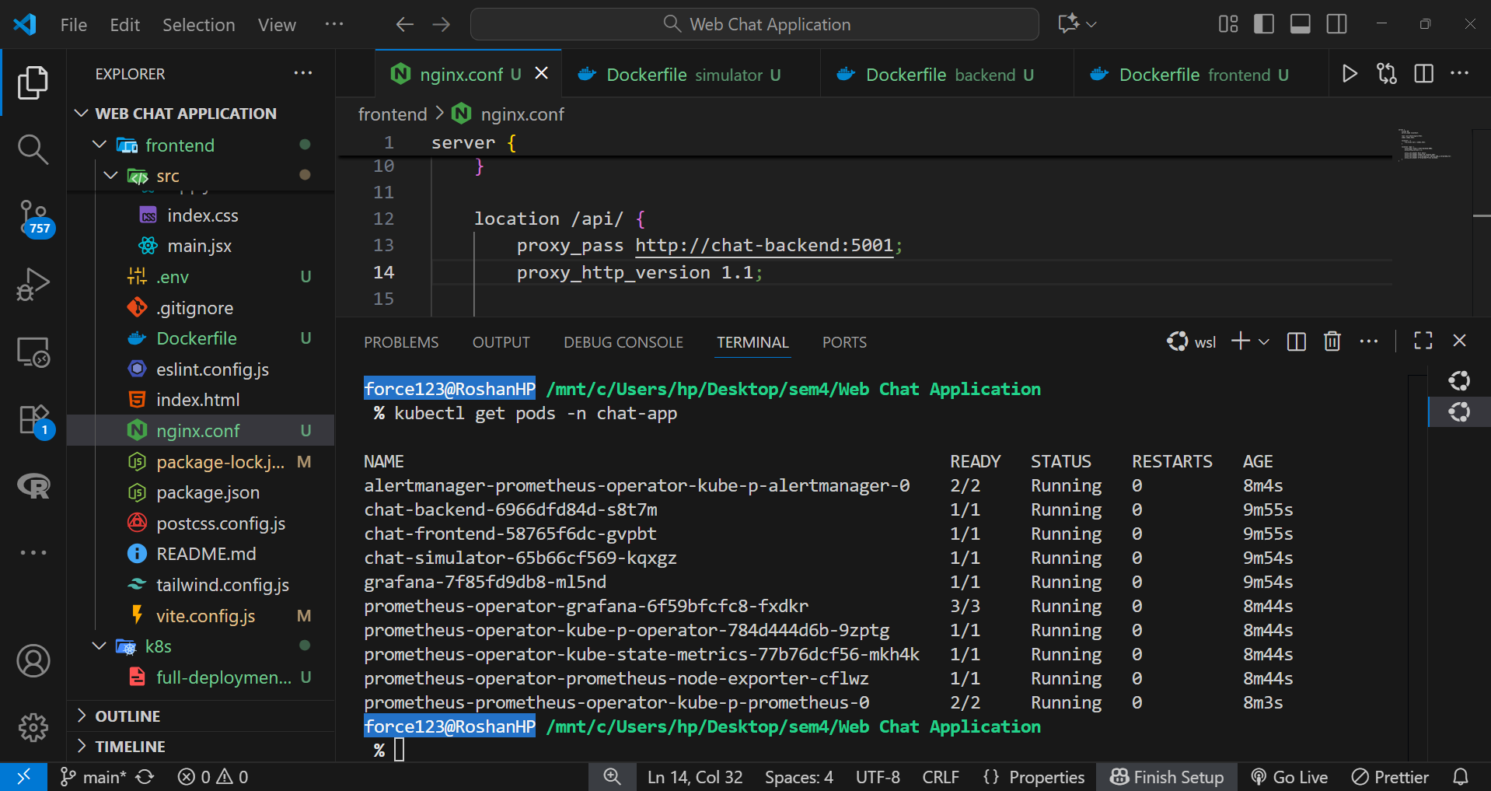
Task: Click the editor minimap overview
Action: (x=1423, y=145)
